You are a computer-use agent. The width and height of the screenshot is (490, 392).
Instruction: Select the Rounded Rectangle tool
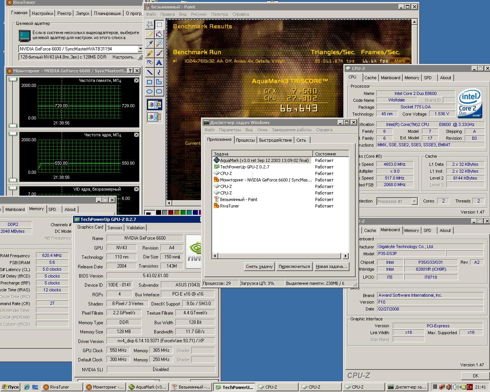[159, 91]
